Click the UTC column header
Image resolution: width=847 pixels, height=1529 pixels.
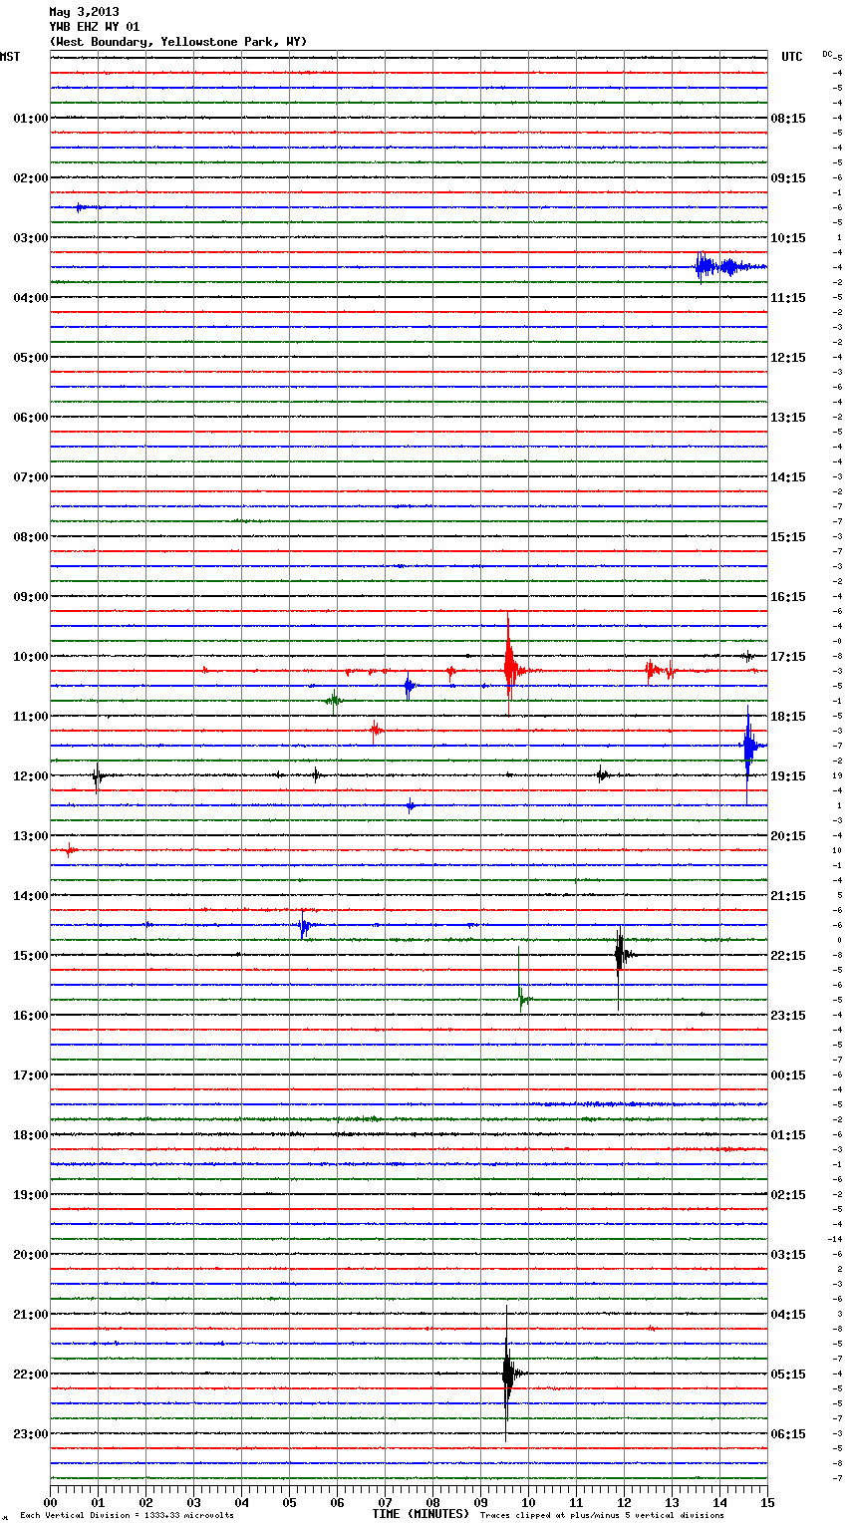click(792, 57)
